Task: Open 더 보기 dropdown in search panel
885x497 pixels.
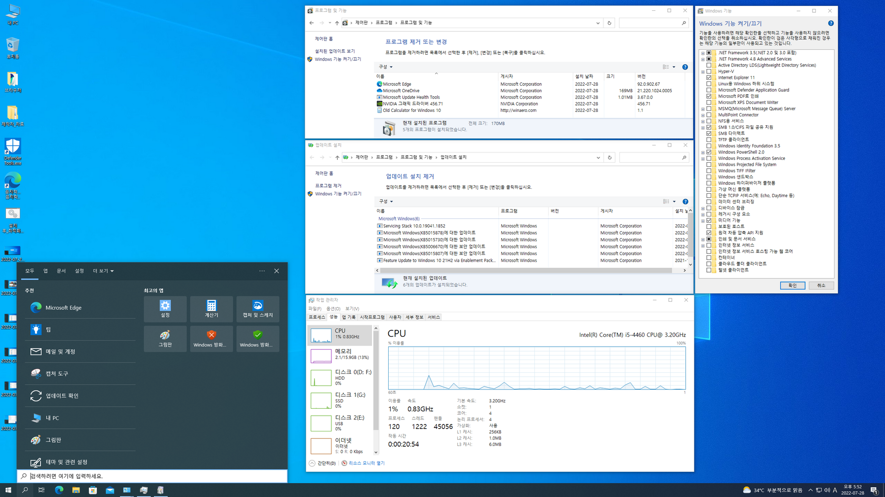Action: 103,271
